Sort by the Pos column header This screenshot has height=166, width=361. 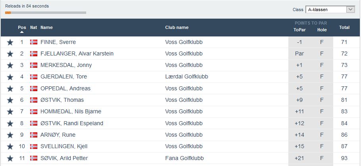[22, 27]
